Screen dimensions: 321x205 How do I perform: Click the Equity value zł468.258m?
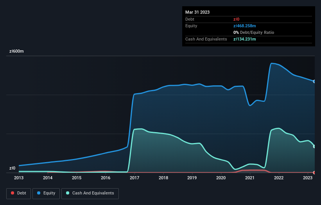tap(245, 26)
